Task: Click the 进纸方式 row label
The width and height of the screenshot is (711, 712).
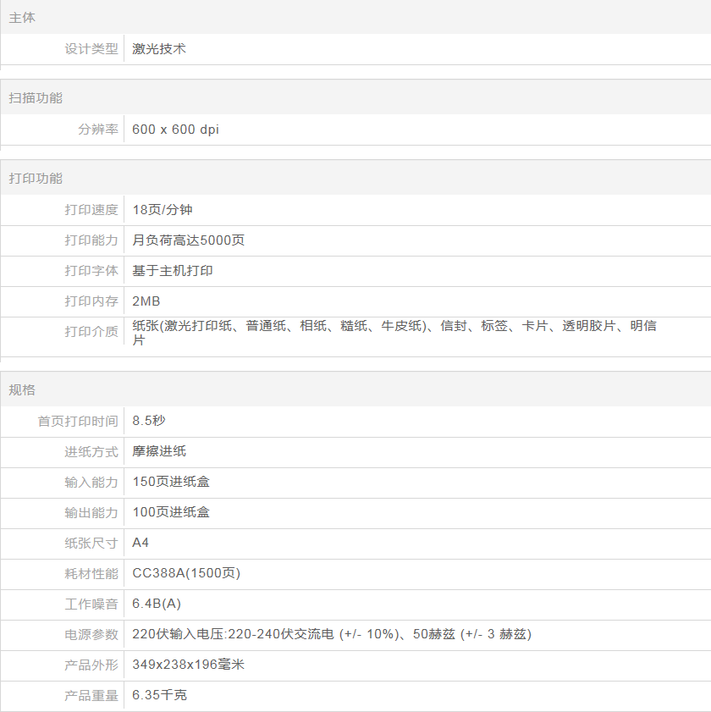Action: tap(91, 451)
